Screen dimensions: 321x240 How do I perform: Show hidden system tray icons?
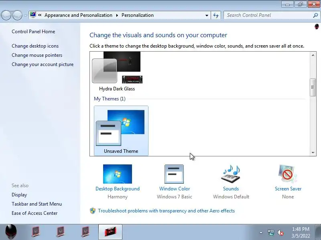point(261,232)
